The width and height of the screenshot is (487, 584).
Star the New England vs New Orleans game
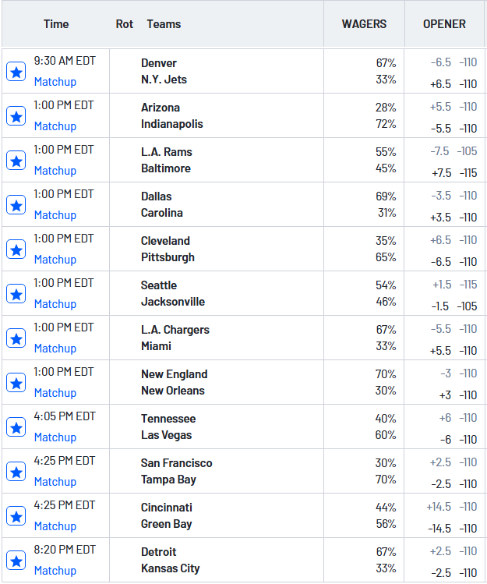pos(16,383)
